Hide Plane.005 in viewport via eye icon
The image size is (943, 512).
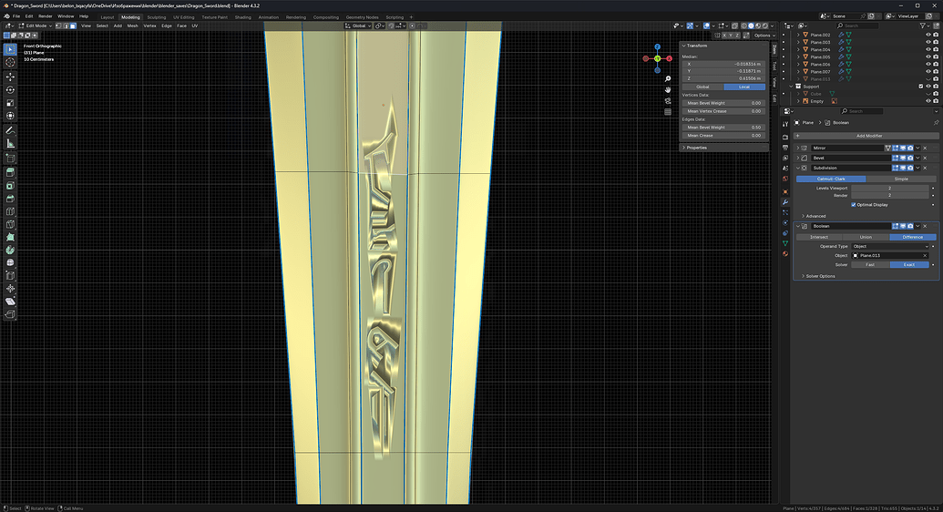(x=928, y=57)
